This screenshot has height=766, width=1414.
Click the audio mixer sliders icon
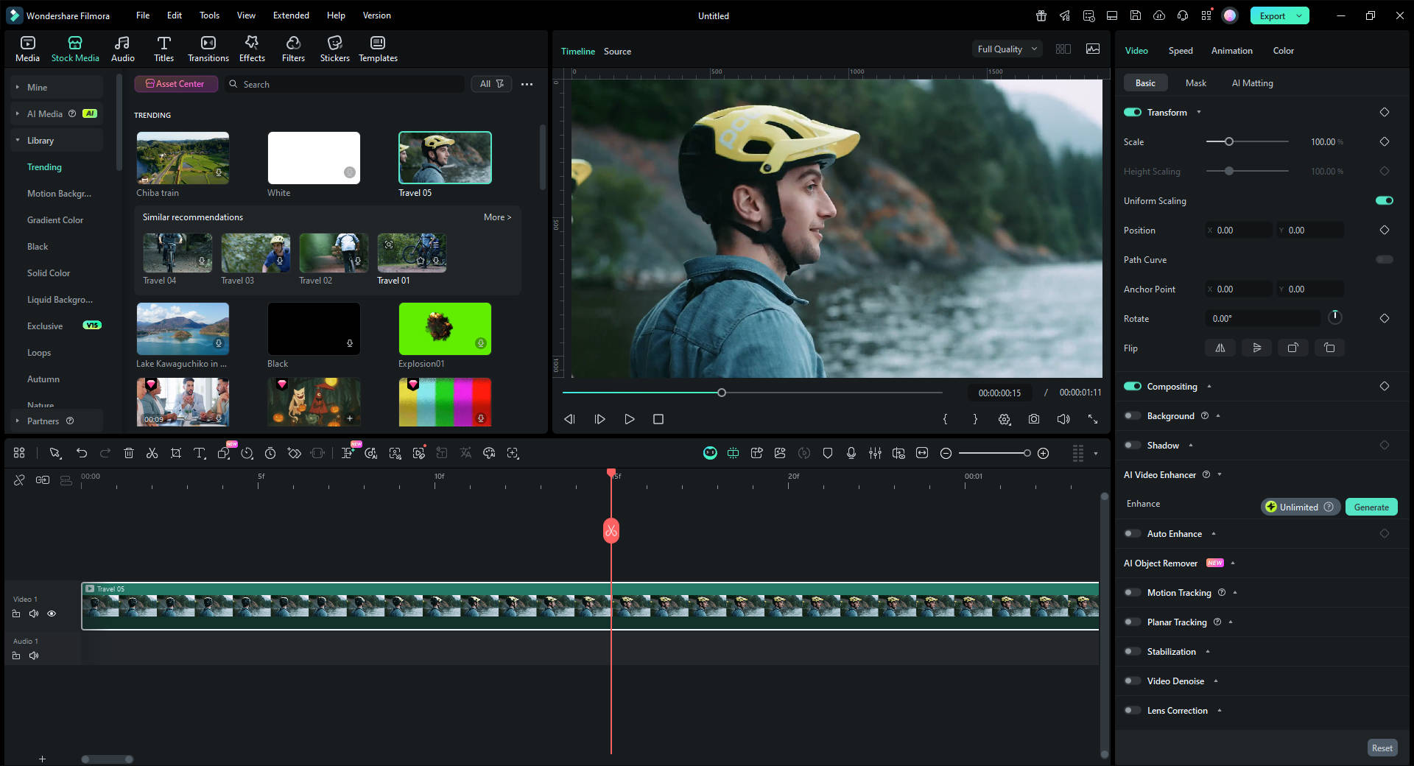[x=875, y=453]
